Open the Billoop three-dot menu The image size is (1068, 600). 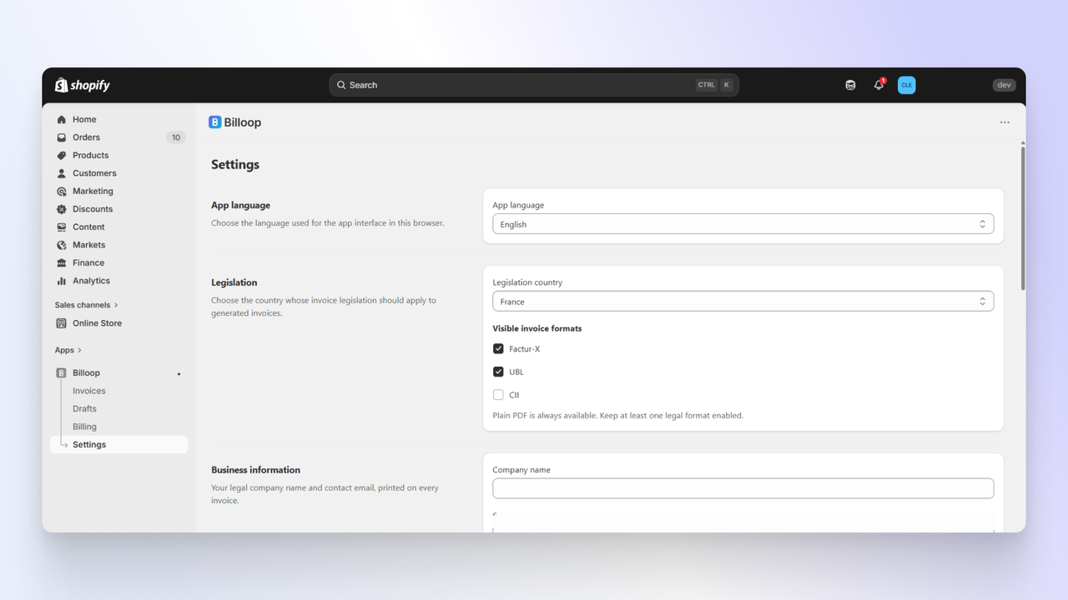coord(1005,122)
